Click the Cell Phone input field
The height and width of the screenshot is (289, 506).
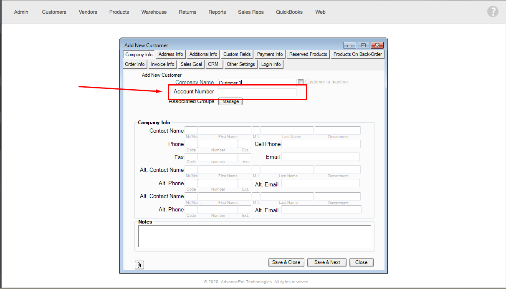click(x=320, y=144)
